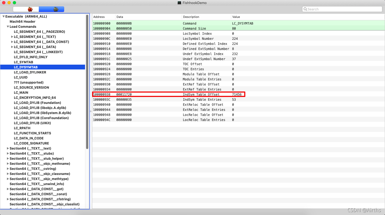Select the Command Size 80 row
Viewport: 385px width, 215px height.
coord(238,29)
